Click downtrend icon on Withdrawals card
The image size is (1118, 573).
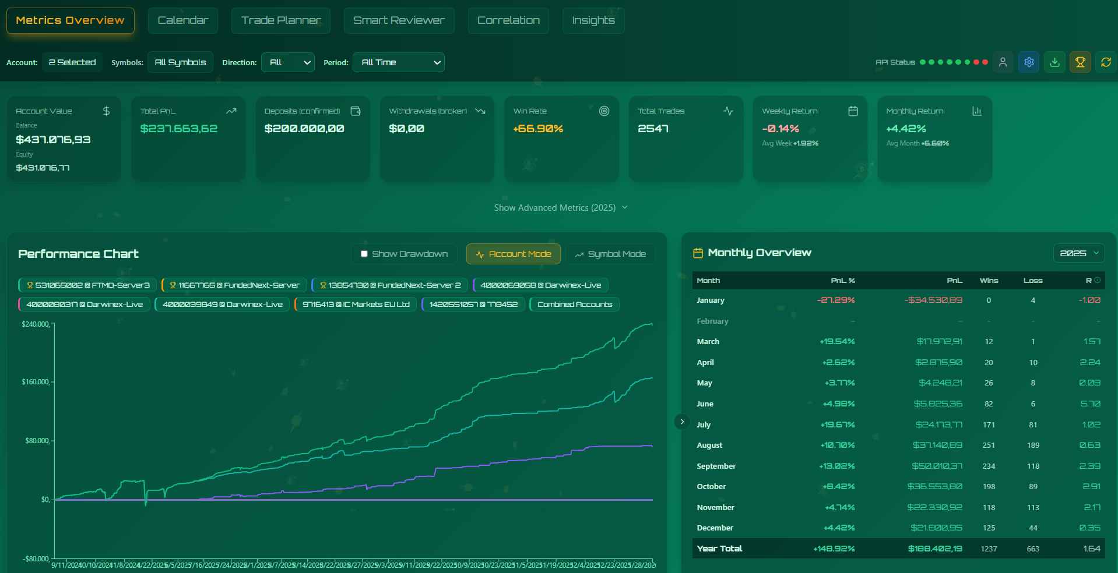click(x=480, y=111)
